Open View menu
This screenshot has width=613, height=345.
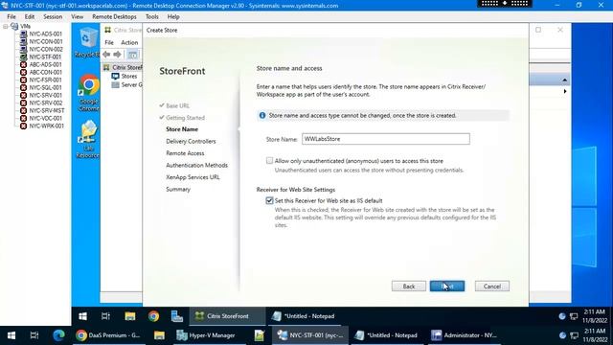point(77,17)
